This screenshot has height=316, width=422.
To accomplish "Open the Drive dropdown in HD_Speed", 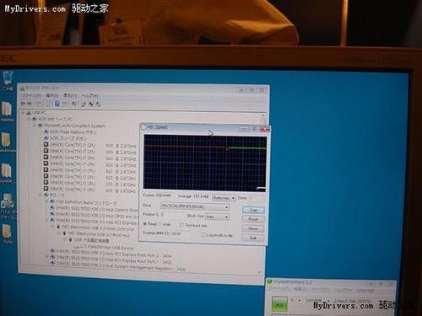I will coord(195,206).
